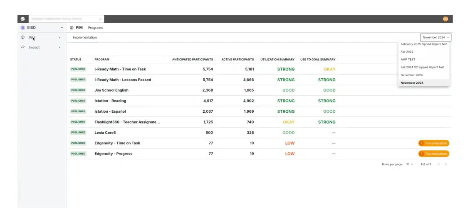Sort by Status column header
Image resolution: width=470 pixels, height=208 pixels.
tap(76, 59)
